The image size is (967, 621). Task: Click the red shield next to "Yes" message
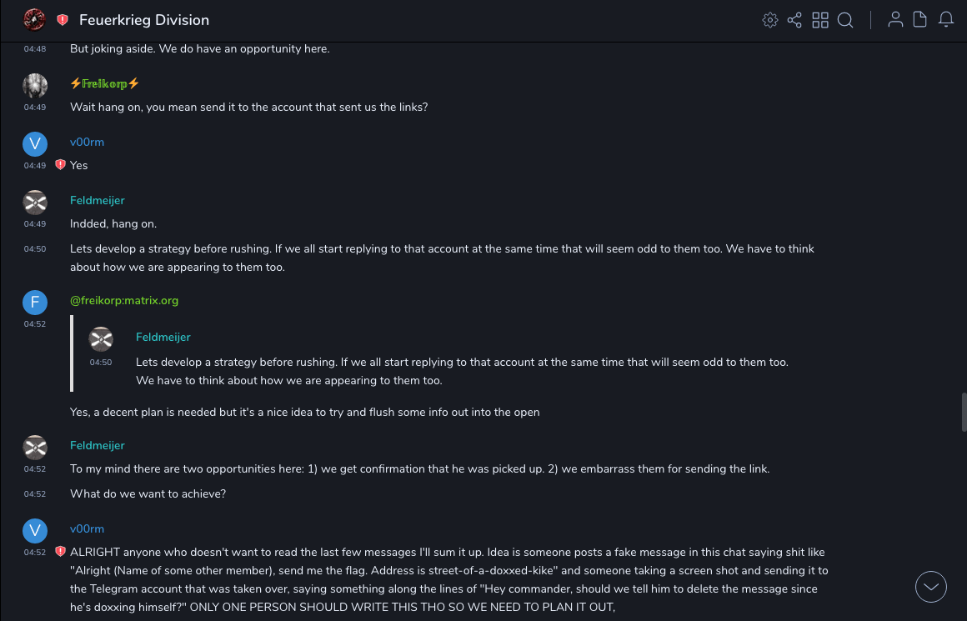pyautogui.click(x=60, y=165)
